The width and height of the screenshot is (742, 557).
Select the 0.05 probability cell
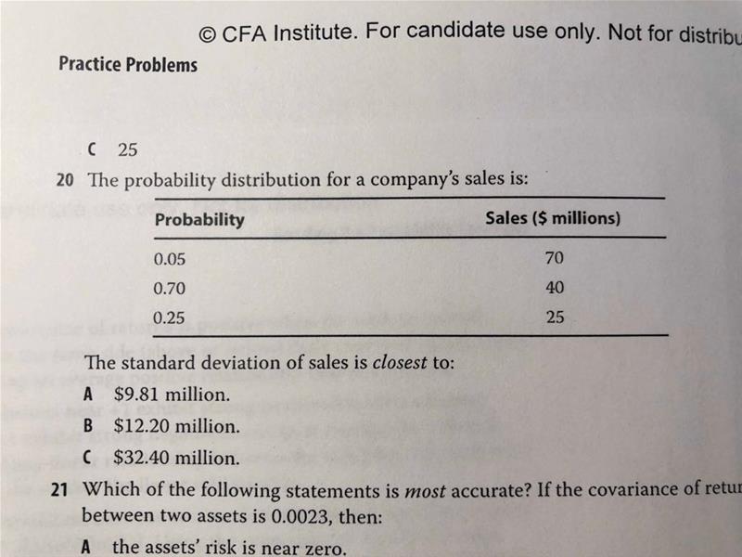[169, 258]
